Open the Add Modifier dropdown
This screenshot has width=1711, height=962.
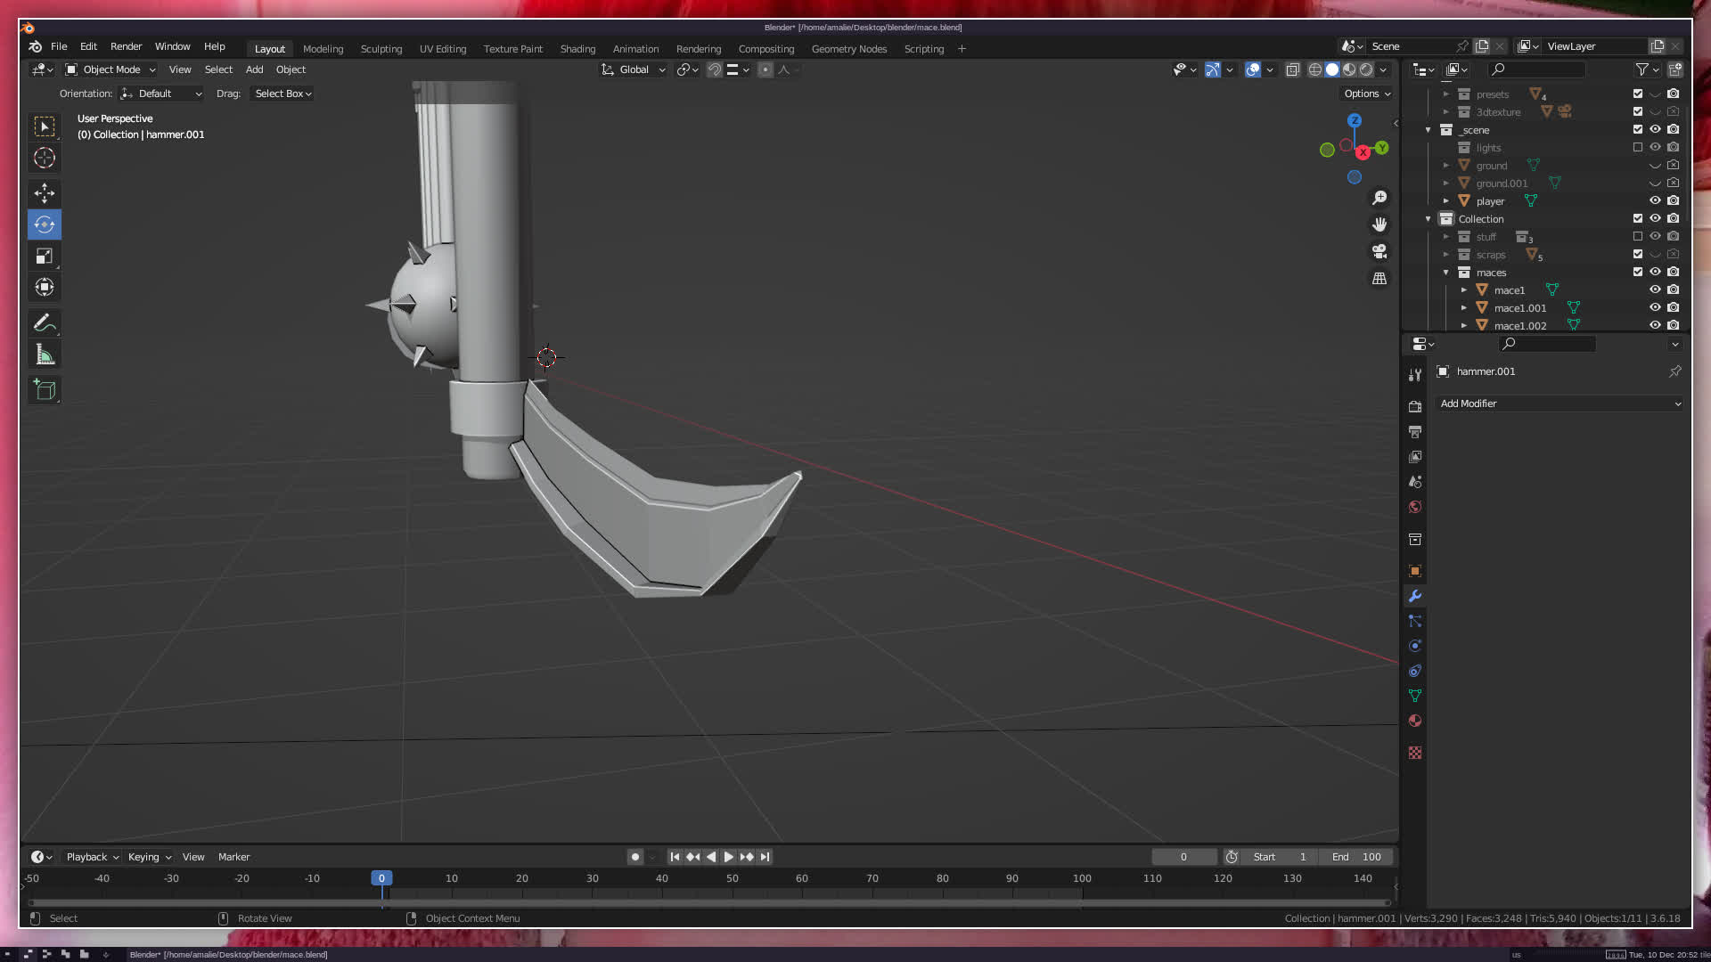click(1560, 404)
